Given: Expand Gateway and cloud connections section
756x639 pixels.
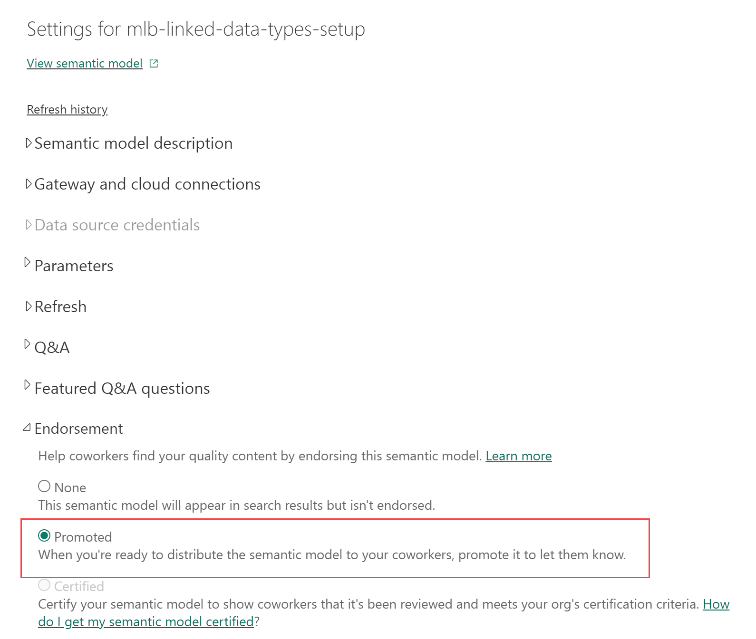Looking at the screenshot, I should [29, 184].
